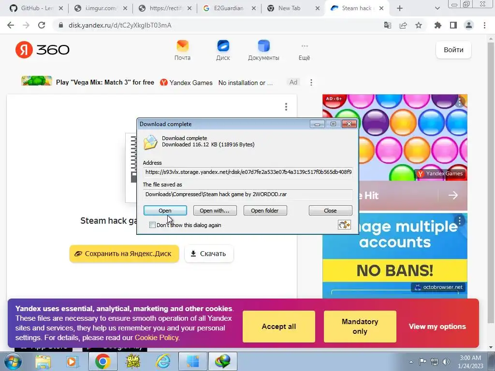495x371 pixels.
Task: Show hidden tray icons arrow
Action: point(411,362)
